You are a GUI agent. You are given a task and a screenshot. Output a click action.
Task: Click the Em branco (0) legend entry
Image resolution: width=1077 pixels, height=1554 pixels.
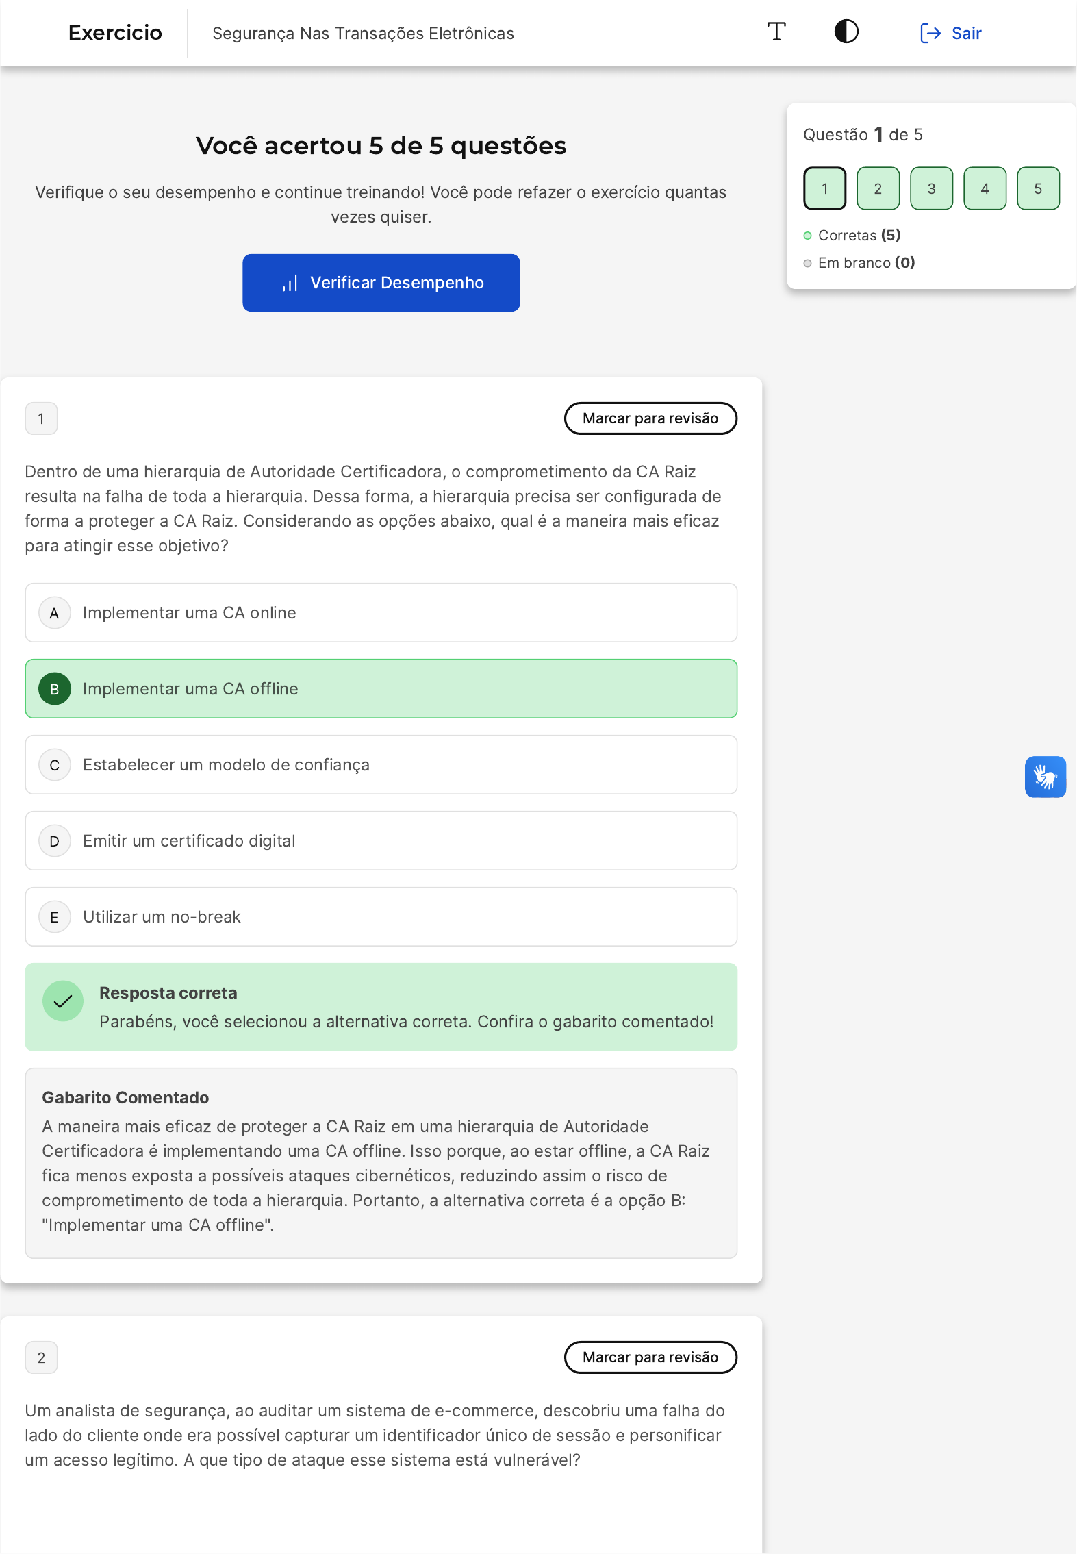pos(859,263)
